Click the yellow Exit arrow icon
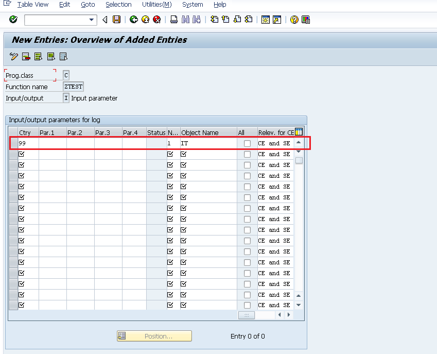This screenshot has height=354, width=437. click(x=145, y=20)
